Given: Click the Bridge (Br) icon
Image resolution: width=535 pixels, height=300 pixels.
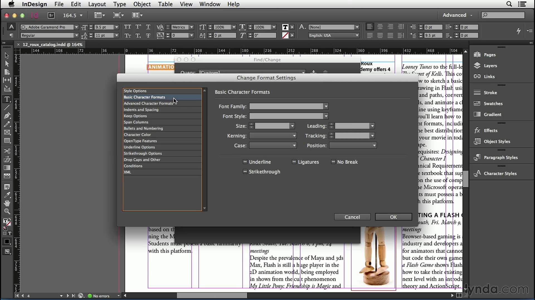Looking at the screenshot, I should (x=51, y=15).
